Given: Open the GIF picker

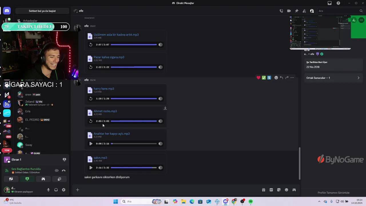Looking at the screenshot, I should click(271, 190).
